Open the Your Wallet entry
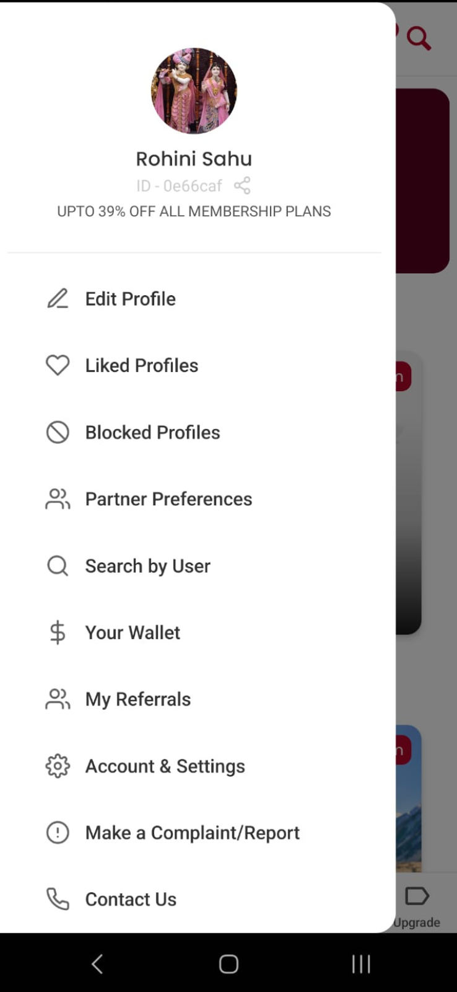The image size is (457, 992). coord(133,632)
